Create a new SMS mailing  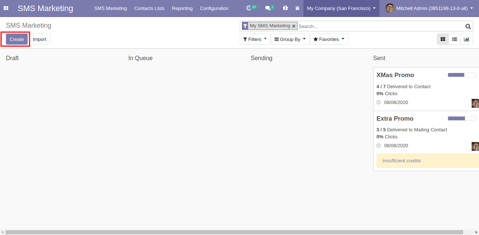coord(17,39)
